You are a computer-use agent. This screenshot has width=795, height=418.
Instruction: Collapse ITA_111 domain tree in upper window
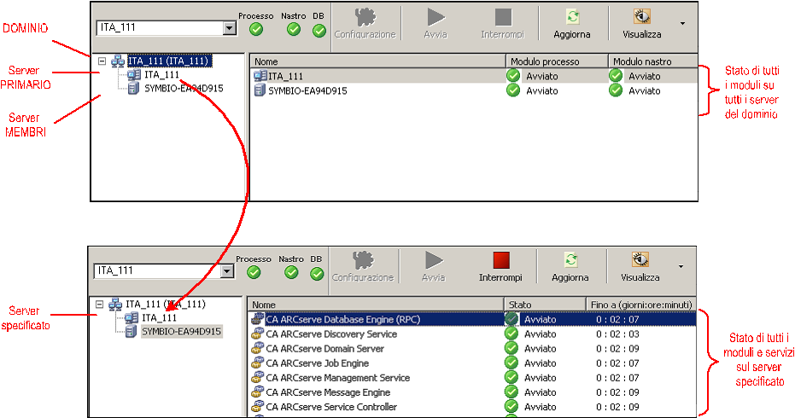tap(102, 61)
